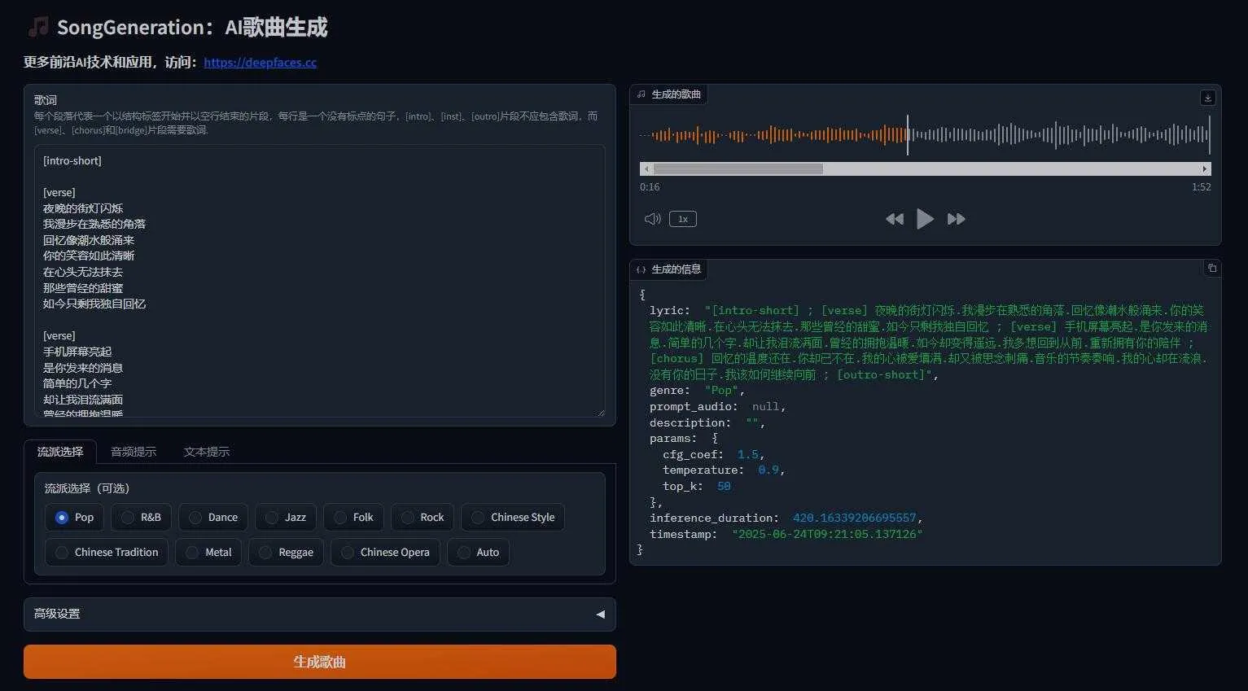
Task: Change the 1x playback speed
Action: 682,219
